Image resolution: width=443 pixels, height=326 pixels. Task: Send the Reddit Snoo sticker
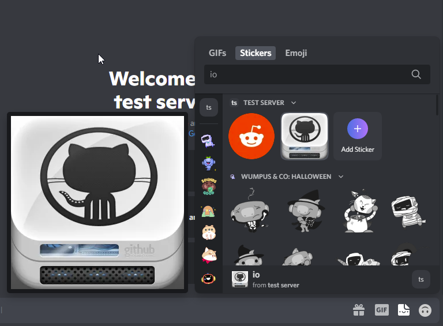[251, 136]
